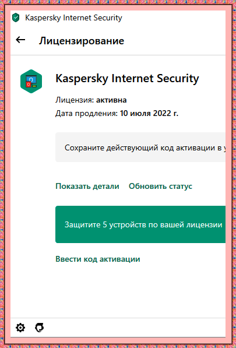Click the Дата продления label
The height and width of the screenshot is (348, 236).
(x=86, y=114)
